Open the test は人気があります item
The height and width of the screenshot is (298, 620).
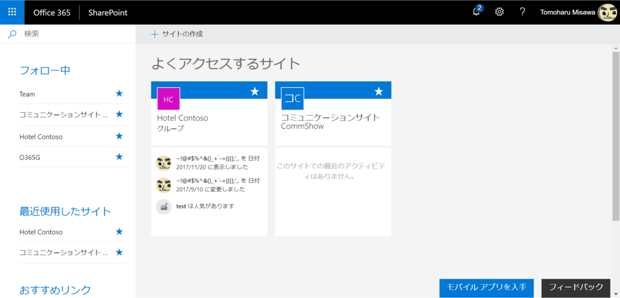[205, 206]
